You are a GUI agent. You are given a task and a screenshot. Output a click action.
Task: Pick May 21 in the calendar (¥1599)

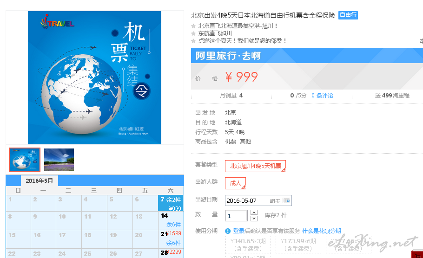pyautogui.click(x=171, y=239)
